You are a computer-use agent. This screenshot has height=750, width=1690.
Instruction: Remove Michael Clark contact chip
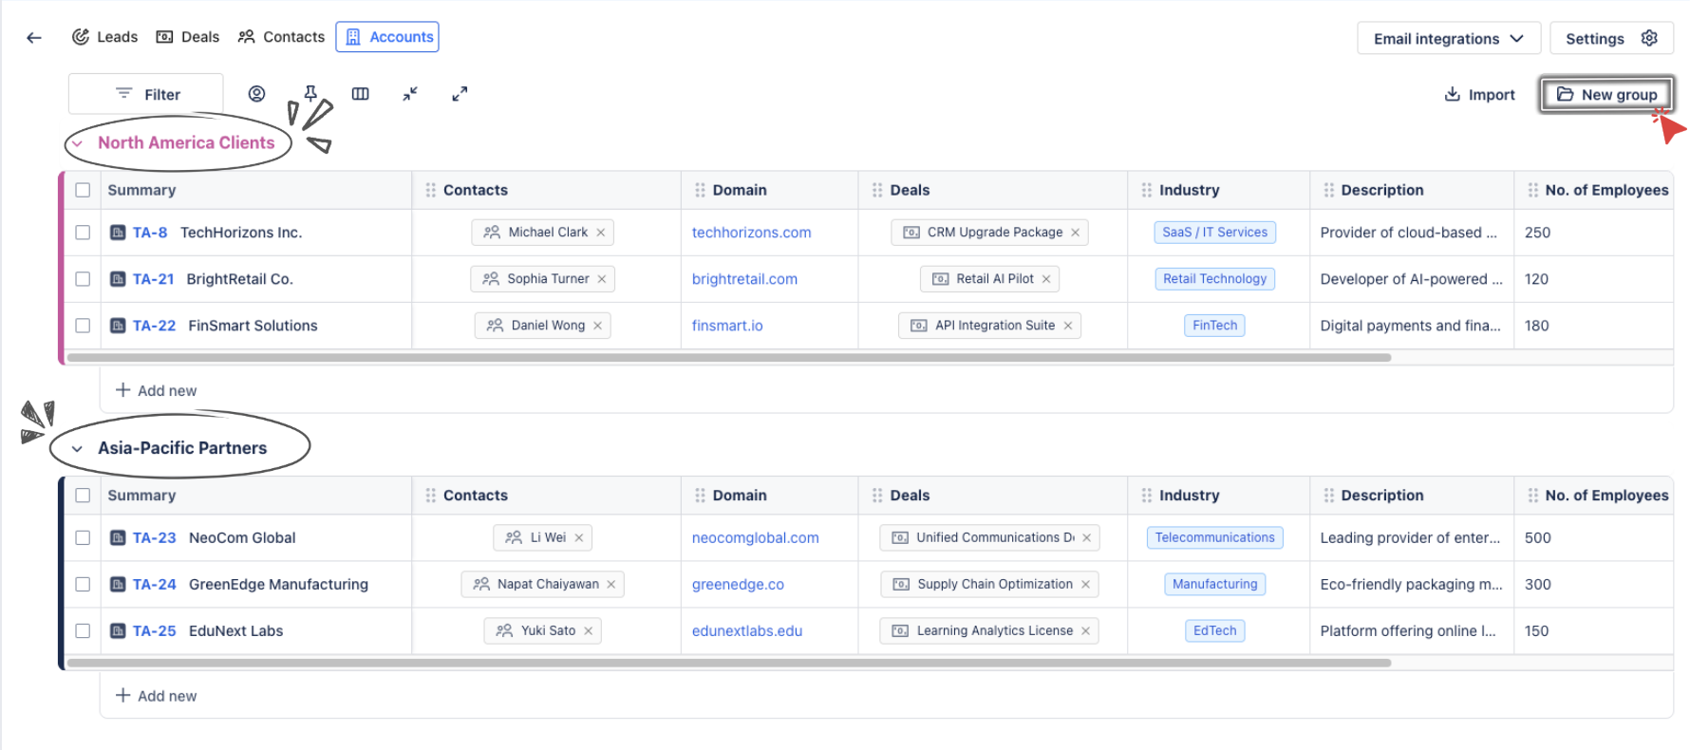pyautogui.click(x=601, y=233)
